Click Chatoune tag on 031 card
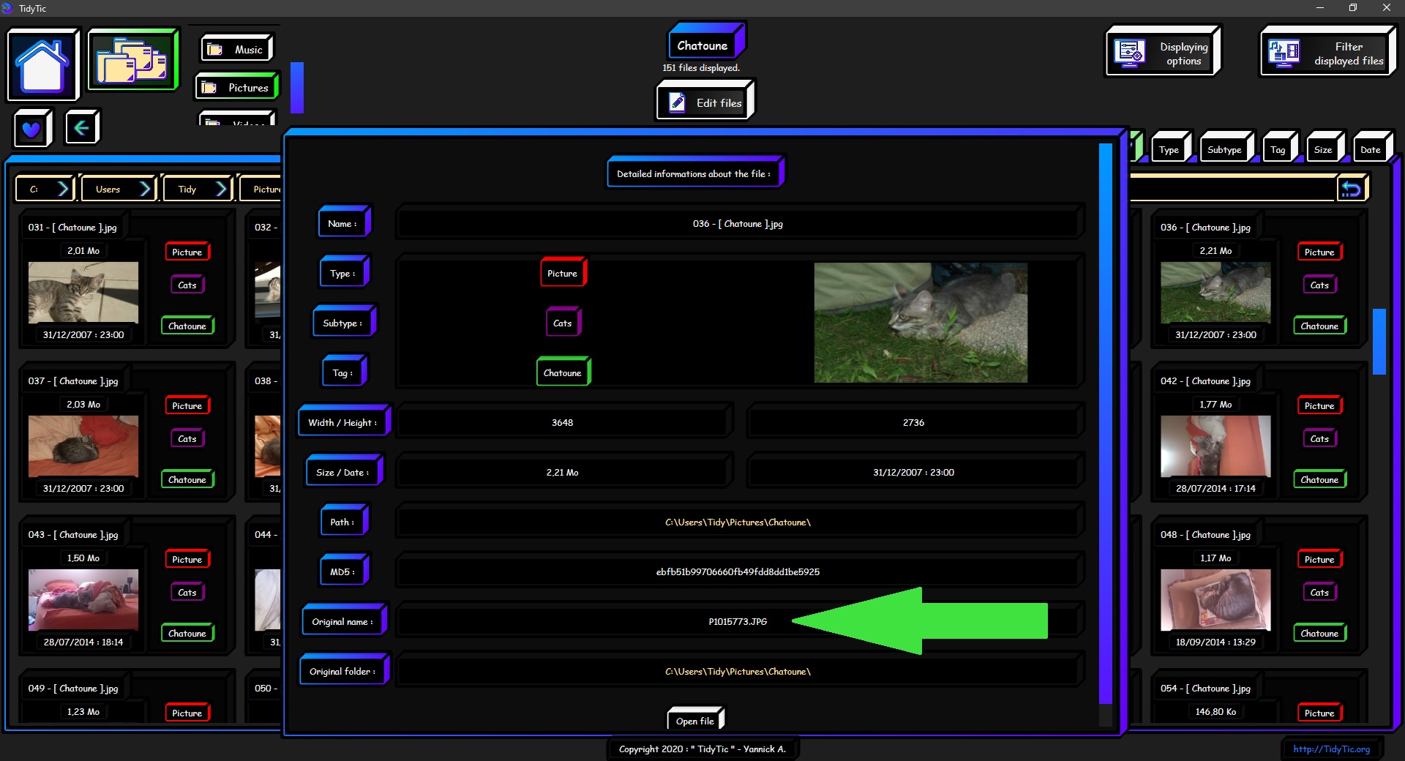 coord(187,326)
